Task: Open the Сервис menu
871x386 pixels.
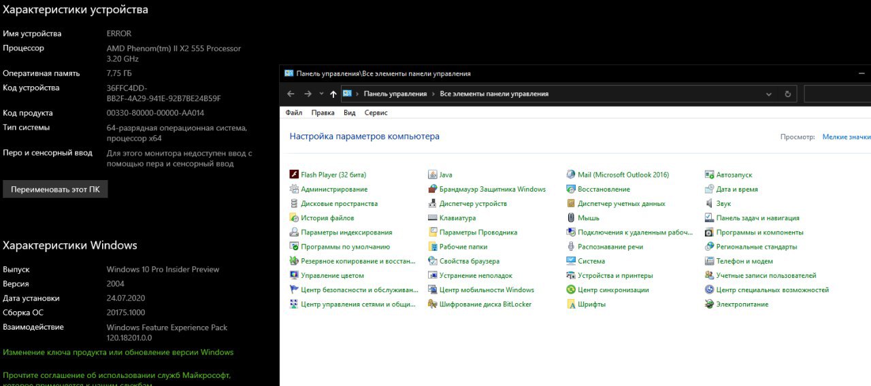Action: [x=376, y=113]
